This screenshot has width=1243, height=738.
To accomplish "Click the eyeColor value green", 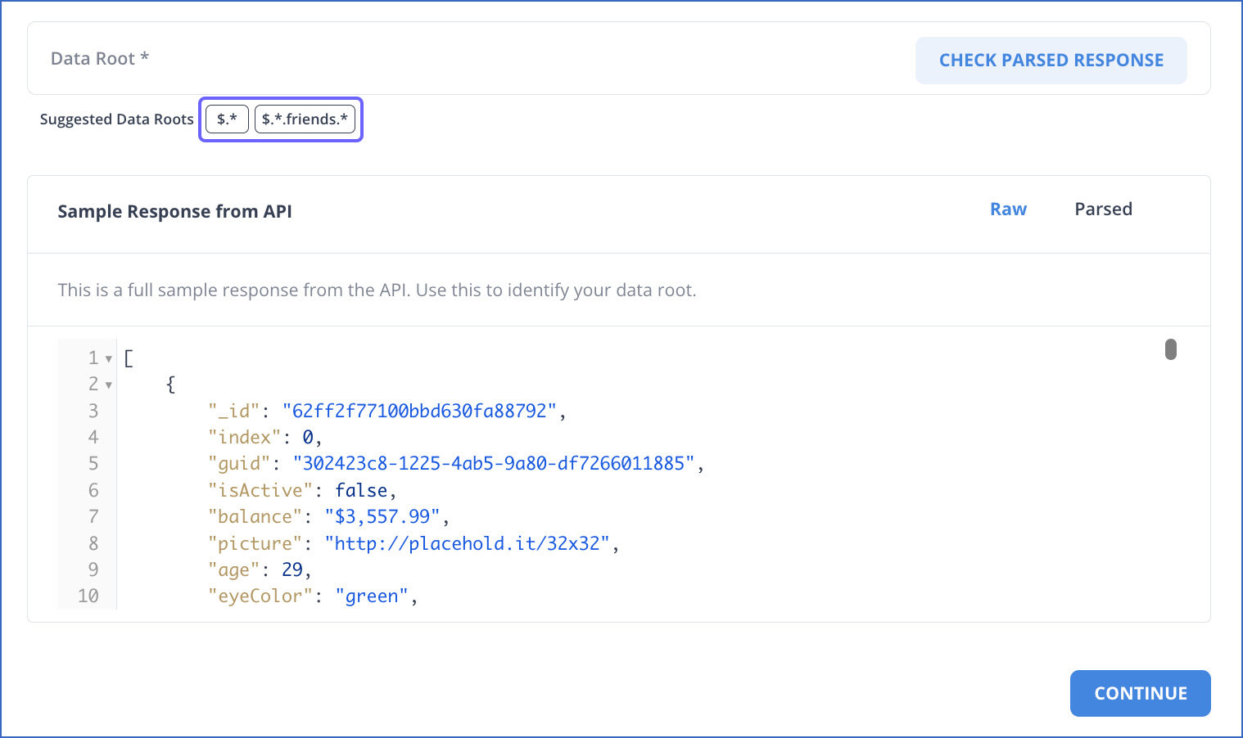I will (373, 596).
